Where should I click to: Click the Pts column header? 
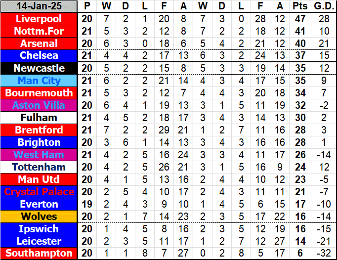tap(299, 6)
